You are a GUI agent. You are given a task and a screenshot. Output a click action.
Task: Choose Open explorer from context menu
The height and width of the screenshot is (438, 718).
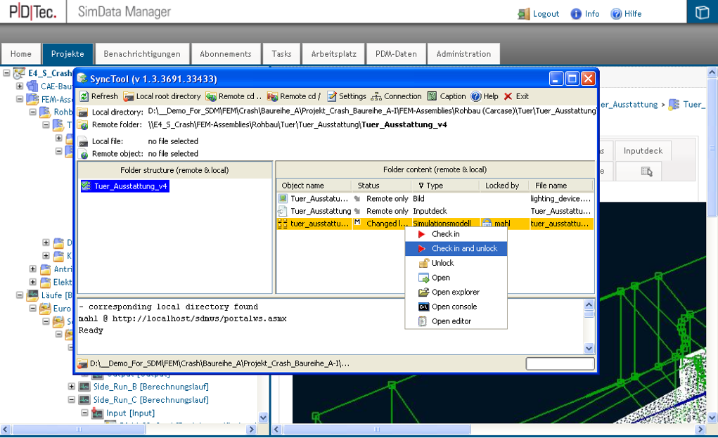(x=456, y=292)
